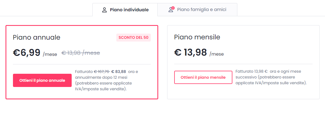This screenshot has width=325, height=120.
Task: Click the /mese label in the monthly card
Action: point(217,54)
